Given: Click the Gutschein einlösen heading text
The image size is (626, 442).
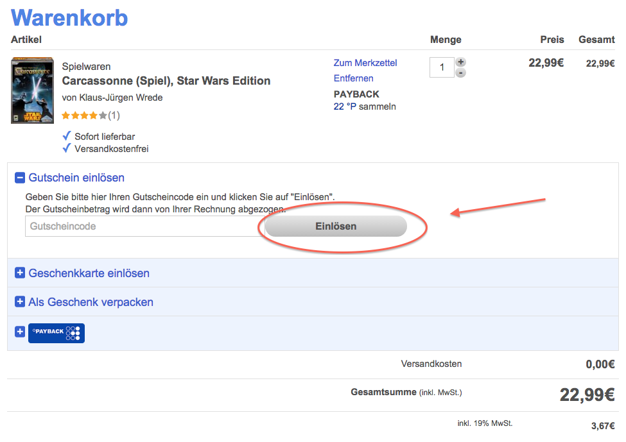Looking at the screenshot, I should pos(76,178).
